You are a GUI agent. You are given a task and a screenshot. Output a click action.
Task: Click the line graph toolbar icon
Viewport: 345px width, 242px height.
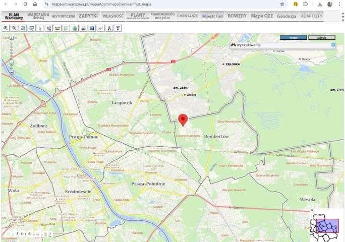[101, 28]
